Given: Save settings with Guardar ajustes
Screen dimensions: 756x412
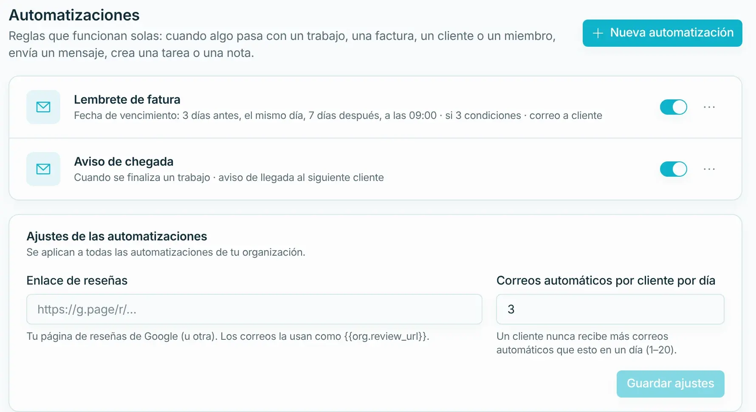Looking at the screenshot, I should pos(670,384).
